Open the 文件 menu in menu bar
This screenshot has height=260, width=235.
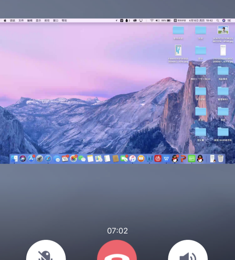pos(21,20)
